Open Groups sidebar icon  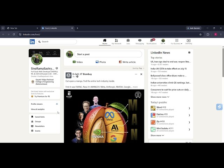click(32, 121)
